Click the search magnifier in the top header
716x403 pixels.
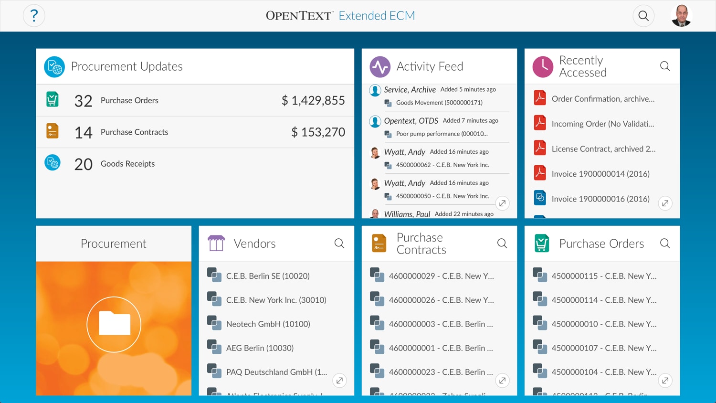[643, 15]
